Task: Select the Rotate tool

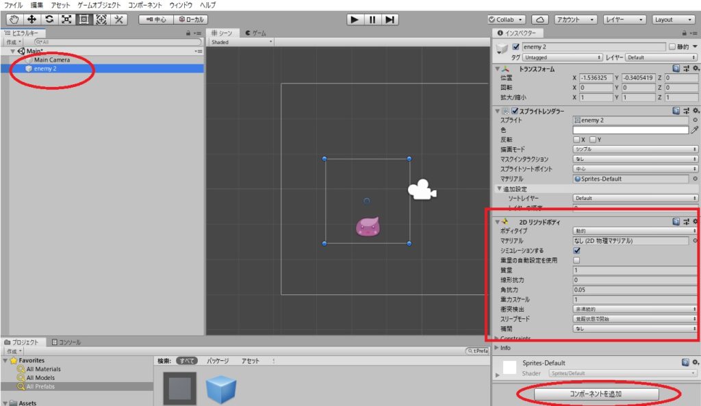Action: point(49,20)
